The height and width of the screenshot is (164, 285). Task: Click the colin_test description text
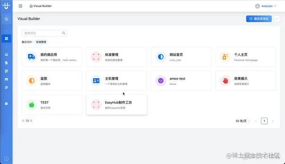[x=175, y=60]
